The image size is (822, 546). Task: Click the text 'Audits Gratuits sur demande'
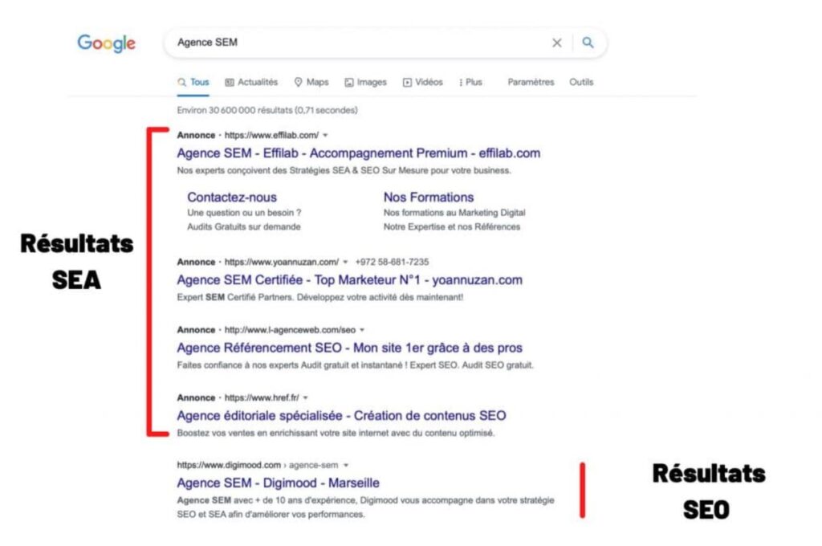(x=244, y=227)
